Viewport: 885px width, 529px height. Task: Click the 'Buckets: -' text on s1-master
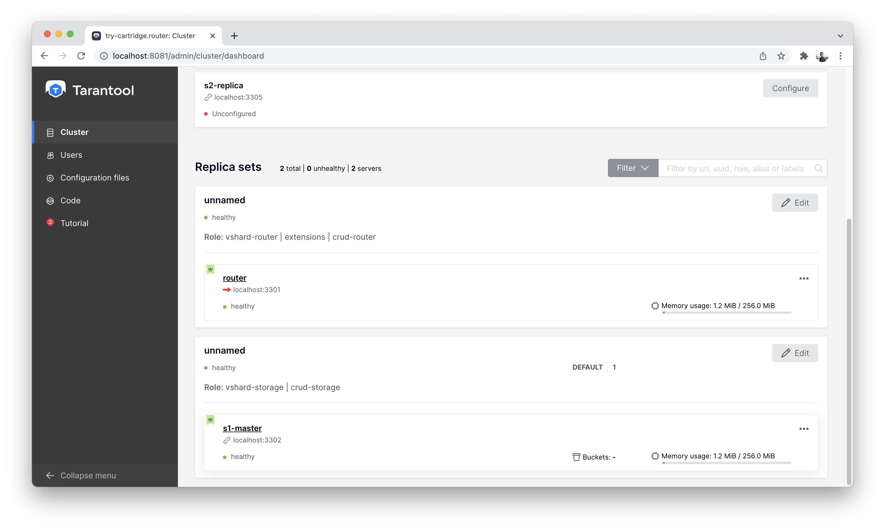599,457
